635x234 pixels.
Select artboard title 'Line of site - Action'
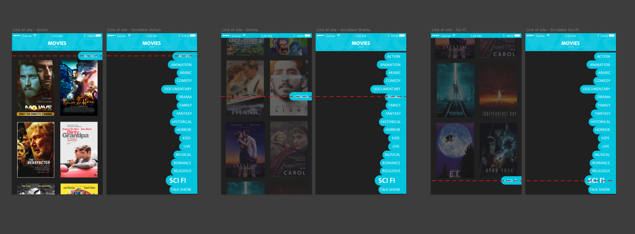[x=30, y=30]
